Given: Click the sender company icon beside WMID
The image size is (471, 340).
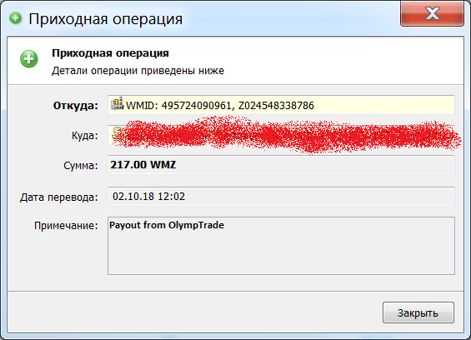Looking at the screenshot, I should [x=117, y=103].
